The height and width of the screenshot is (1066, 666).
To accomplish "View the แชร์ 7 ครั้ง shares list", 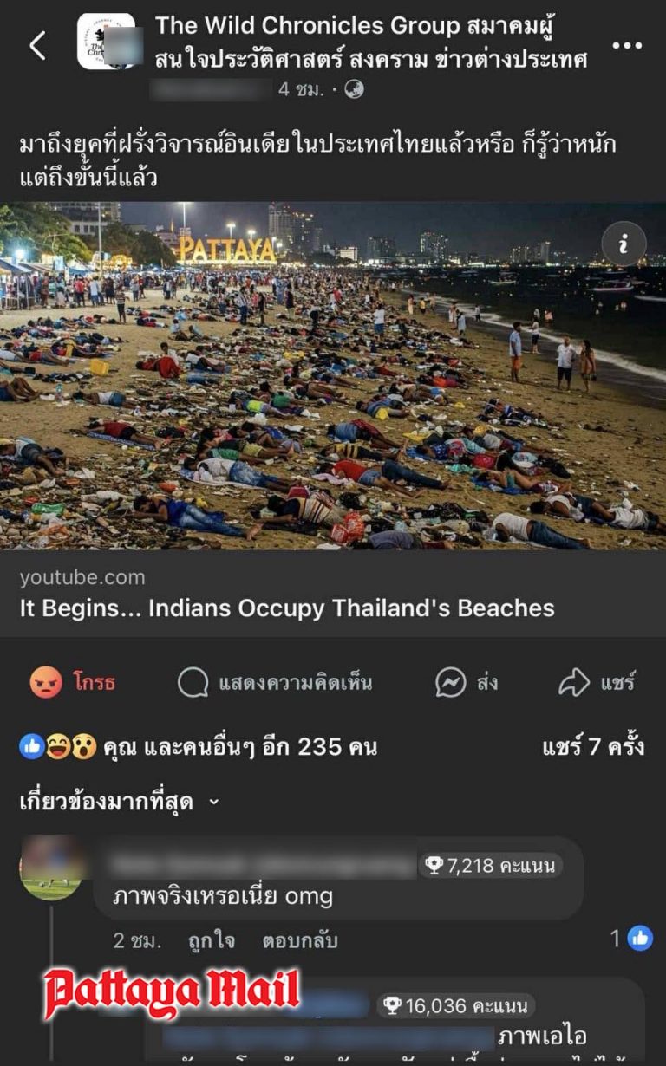I will [593, 746].
